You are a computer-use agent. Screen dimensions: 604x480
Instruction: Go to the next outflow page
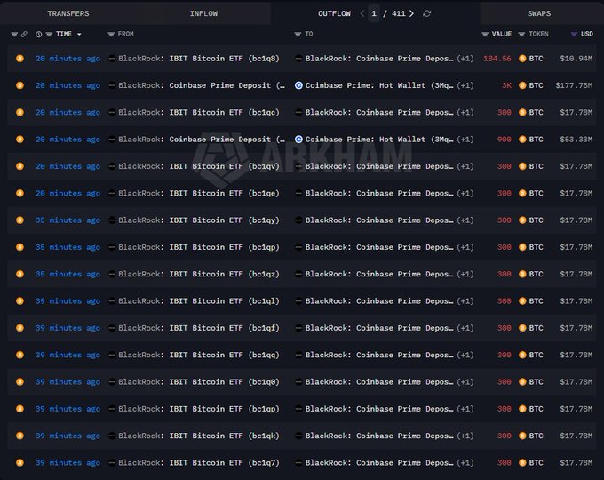pyautogui.click(x=412, y=13)
